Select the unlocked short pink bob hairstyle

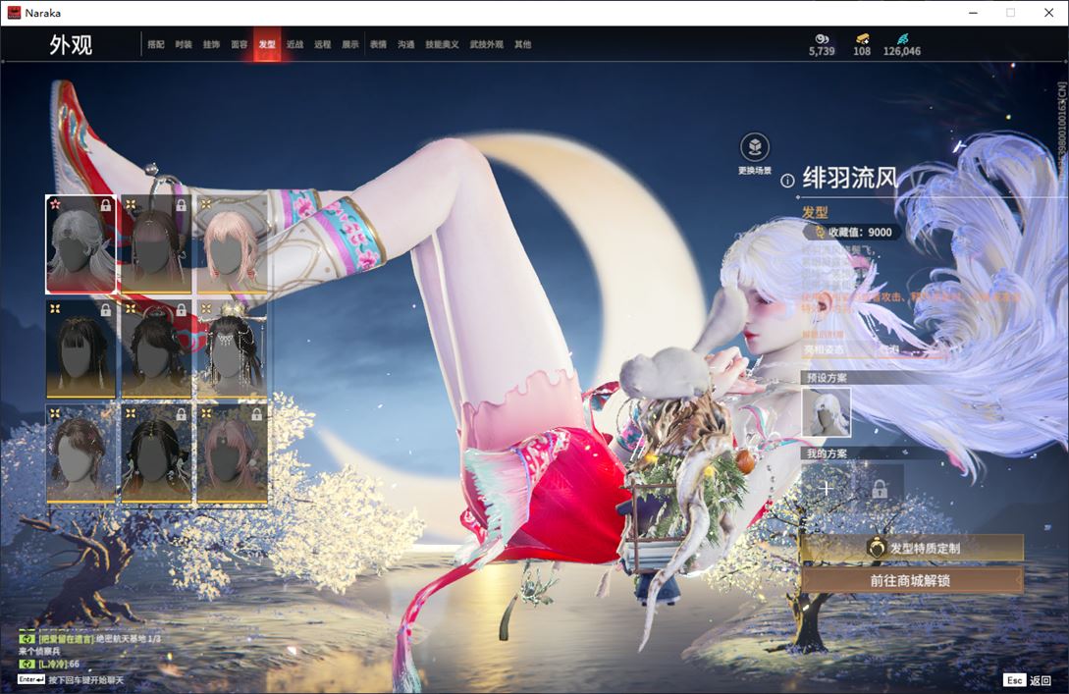point(232,244)
